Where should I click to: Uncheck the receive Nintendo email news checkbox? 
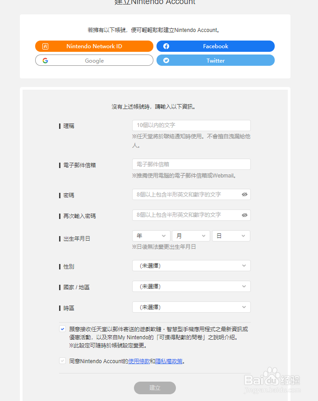(63, 329)
